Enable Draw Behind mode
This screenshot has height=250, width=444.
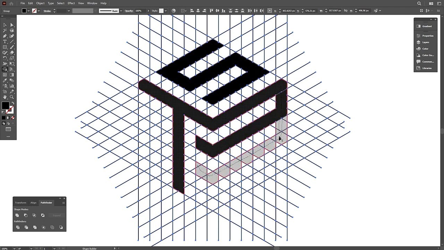(8, 123)
